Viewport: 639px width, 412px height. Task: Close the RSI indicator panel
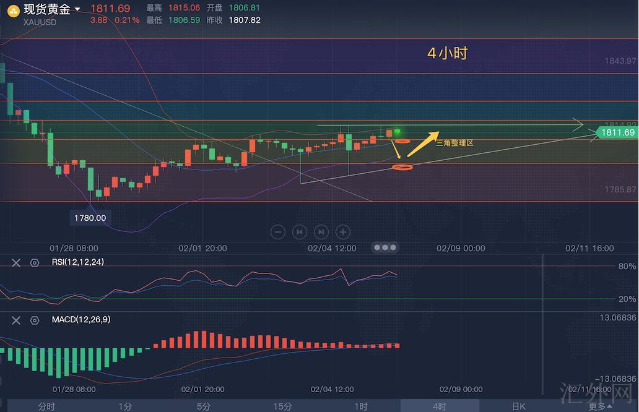pyautogui.click(x=16, y=262)
